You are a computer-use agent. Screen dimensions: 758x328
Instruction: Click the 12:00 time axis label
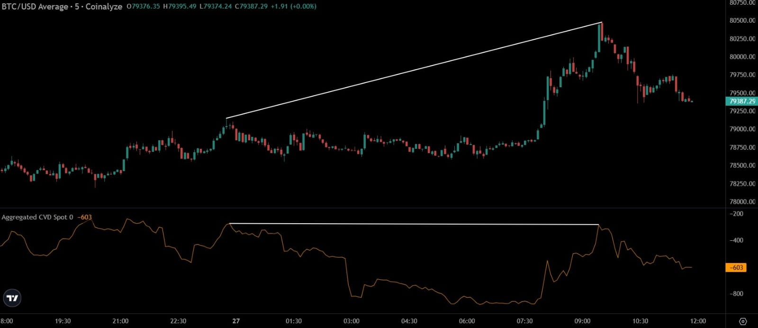698,321
